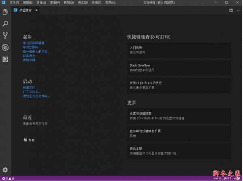Open the Explorer files icon in activity bar
243x181 pixels.
5,12
